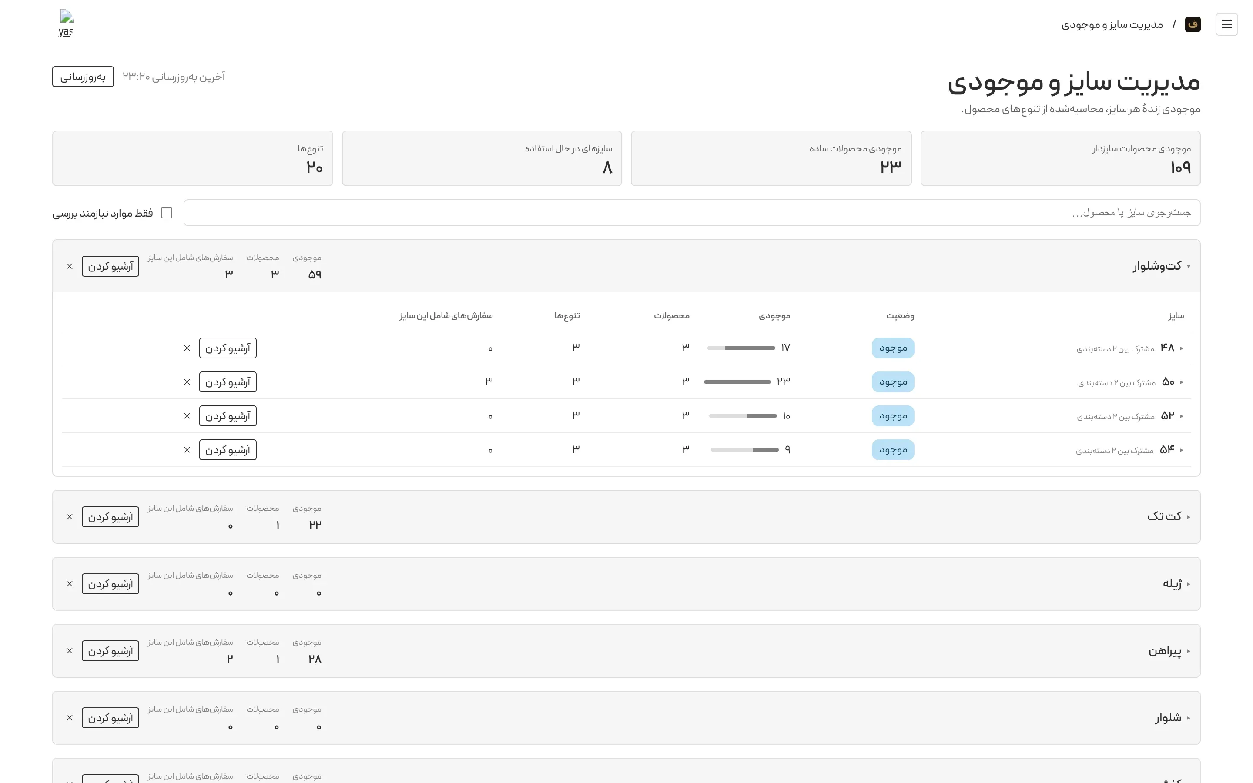Expand the کت تک category

pyautogui.click(x=1188, y=517)
